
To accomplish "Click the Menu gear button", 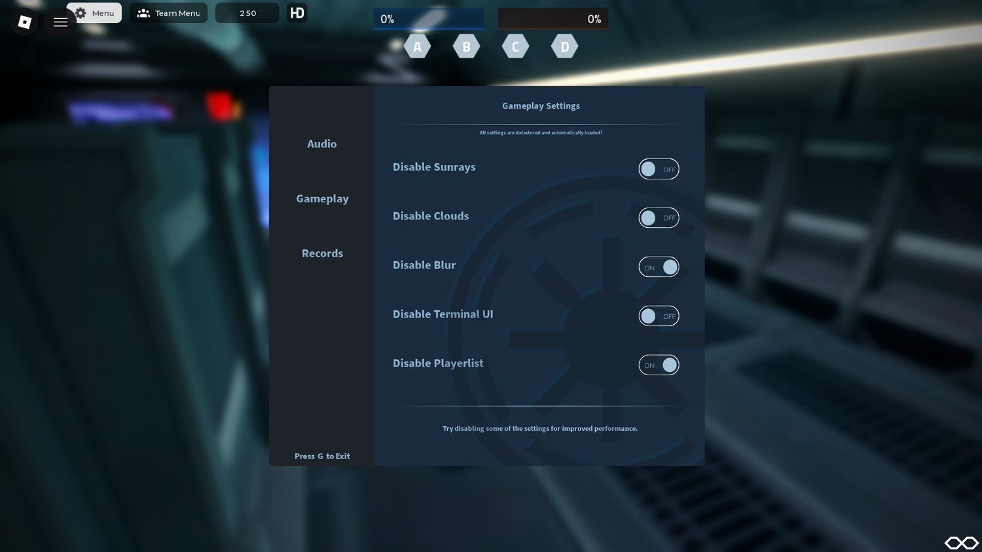I will (x=94, y=13).
